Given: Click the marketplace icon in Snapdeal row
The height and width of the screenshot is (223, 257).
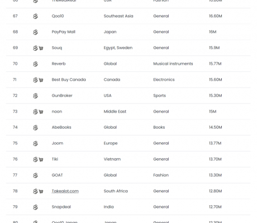Looking at the screenshot, I should 35,207.
